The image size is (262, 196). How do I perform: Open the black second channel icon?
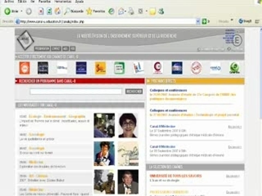(43, 68)
